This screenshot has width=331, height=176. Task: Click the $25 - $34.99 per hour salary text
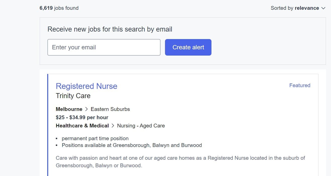[82, 117]
